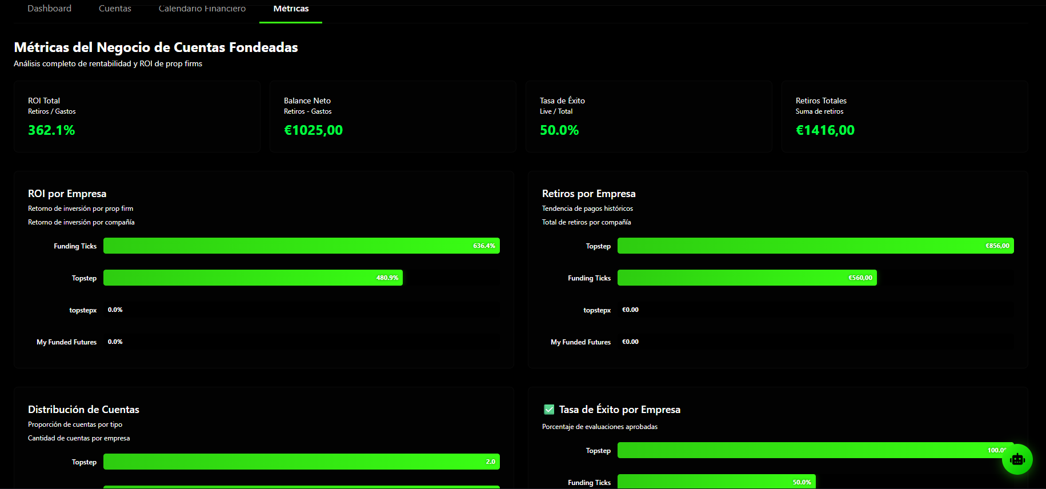The height and width of the screenshot is (489, 1046).
Task: Switch to the Dashboard tab
Action: pyautogui.click(x=50, y=9)
